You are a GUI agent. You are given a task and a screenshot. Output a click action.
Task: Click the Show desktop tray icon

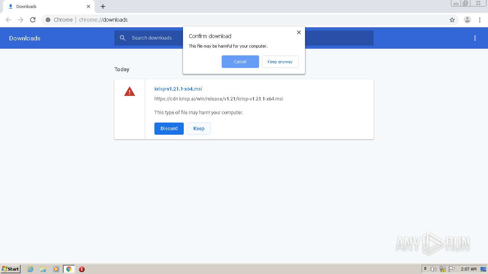click(483, 269)
